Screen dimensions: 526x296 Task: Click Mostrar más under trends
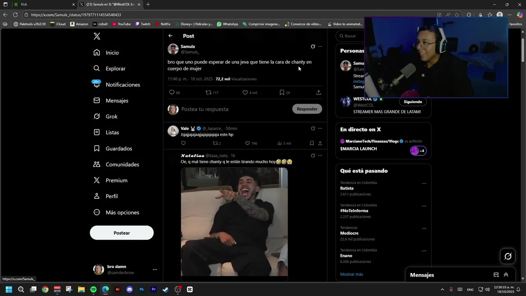tap(351, 274)
